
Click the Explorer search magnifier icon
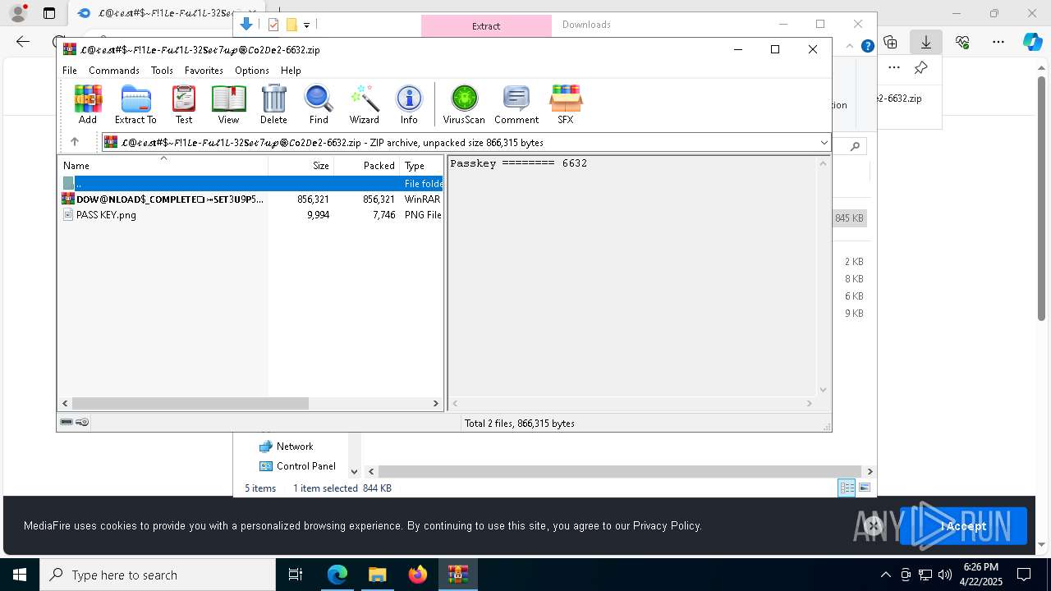coord(855,146)
